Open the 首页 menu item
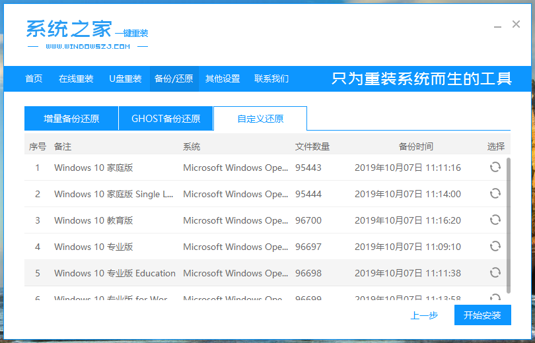535x343 pixels. click(34, 79)
